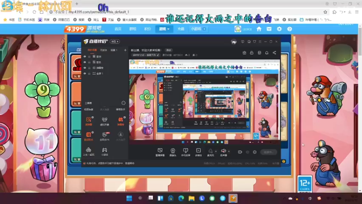Open File Explorer from taskbar
Screen dimensions: 362x204
[191, 198]
